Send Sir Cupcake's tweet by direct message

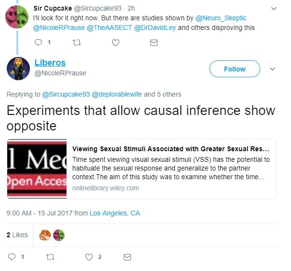[154, 43]
